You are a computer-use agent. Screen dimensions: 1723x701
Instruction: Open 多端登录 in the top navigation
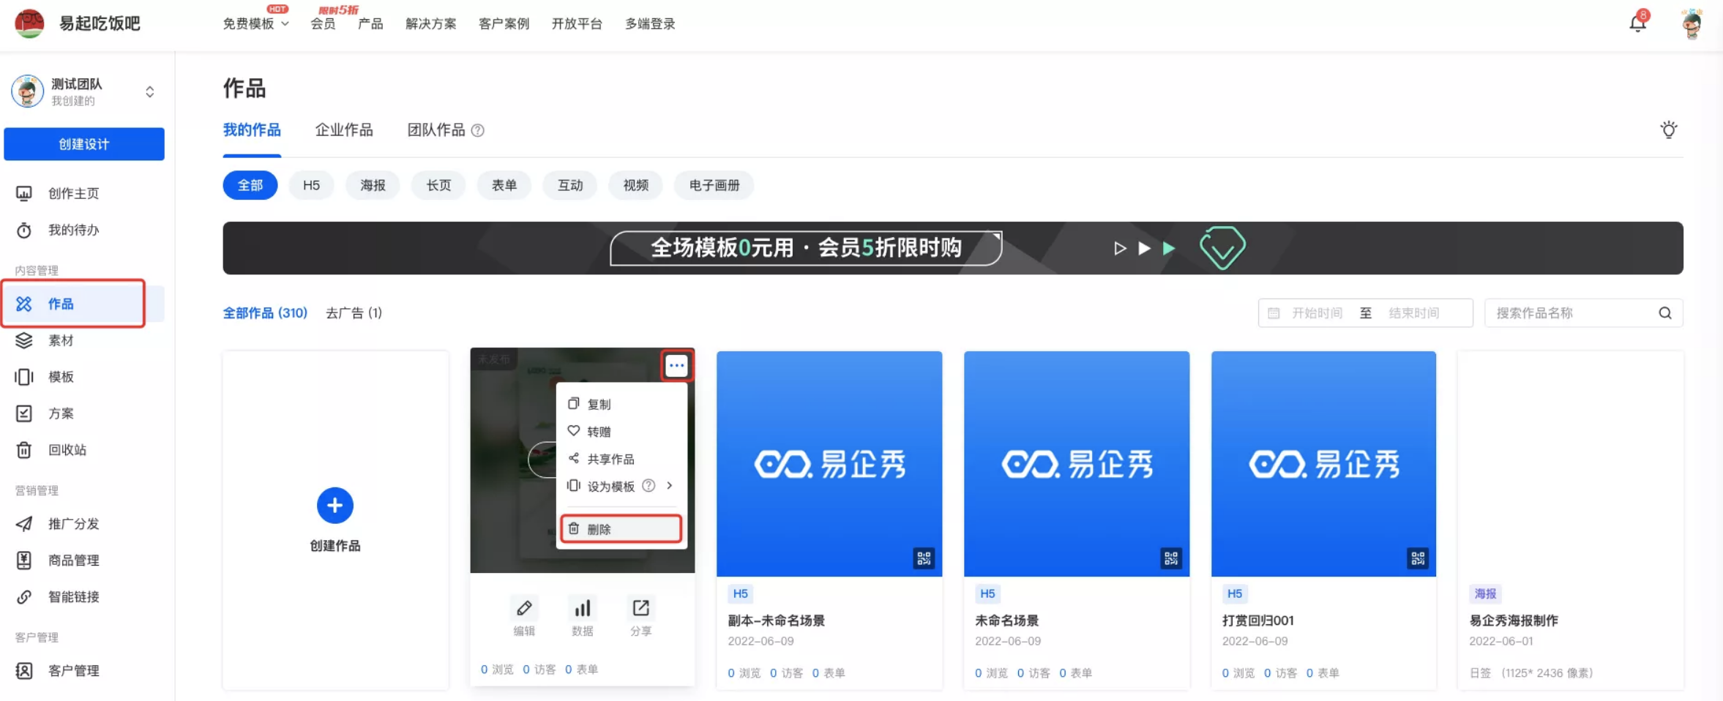point(650,23)
